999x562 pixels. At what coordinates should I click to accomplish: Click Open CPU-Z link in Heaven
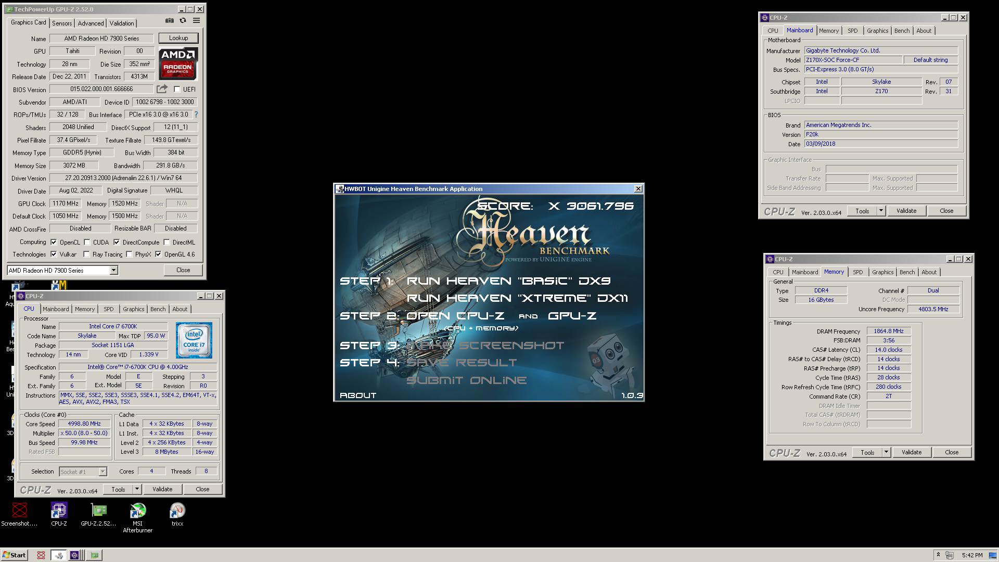[455, 316]
